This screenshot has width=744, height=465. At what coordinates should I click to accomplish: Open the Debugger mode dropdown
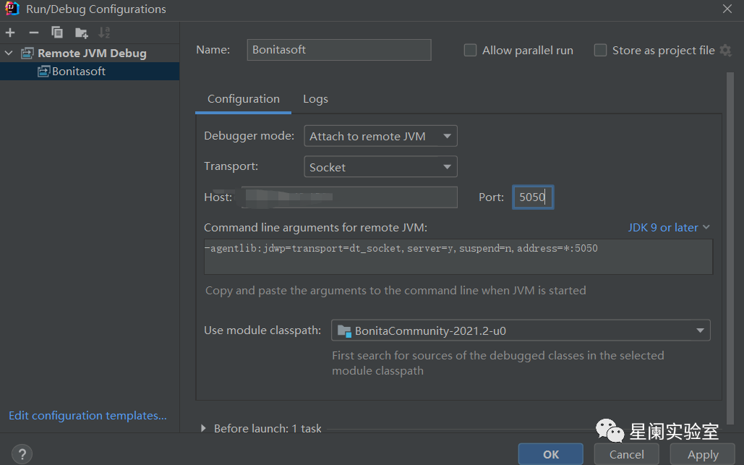[380, 136]
